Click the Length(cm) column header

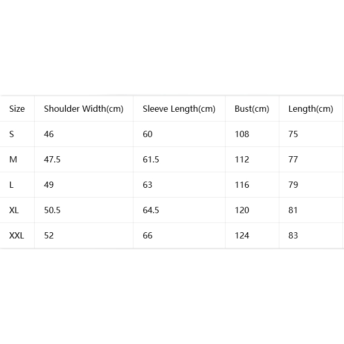coord(311,109)
